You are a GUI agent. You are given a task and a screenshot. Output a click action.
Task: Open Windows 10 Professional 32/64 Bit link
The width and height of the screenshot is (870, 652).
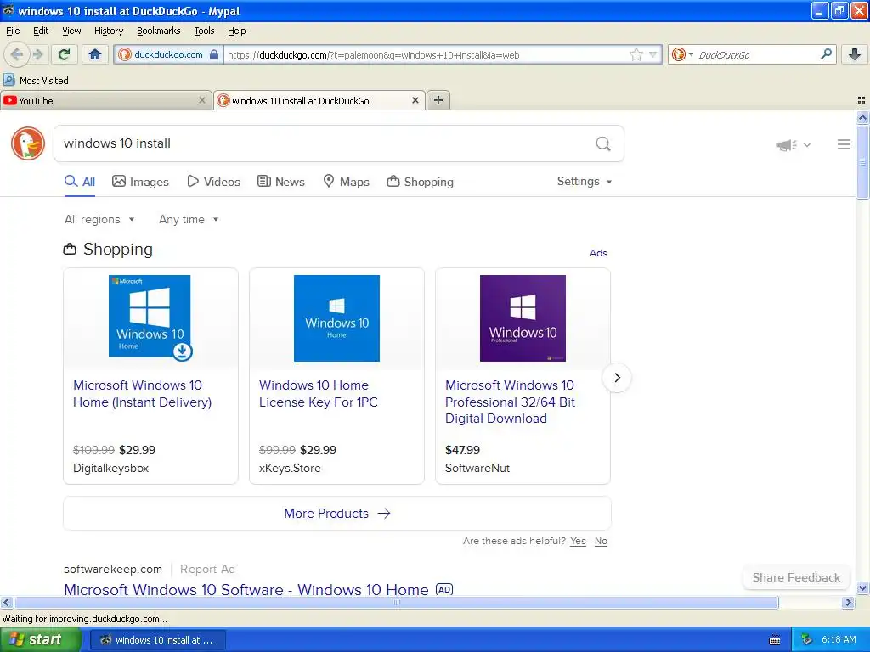pyautogui.click(x=510, y=402)
